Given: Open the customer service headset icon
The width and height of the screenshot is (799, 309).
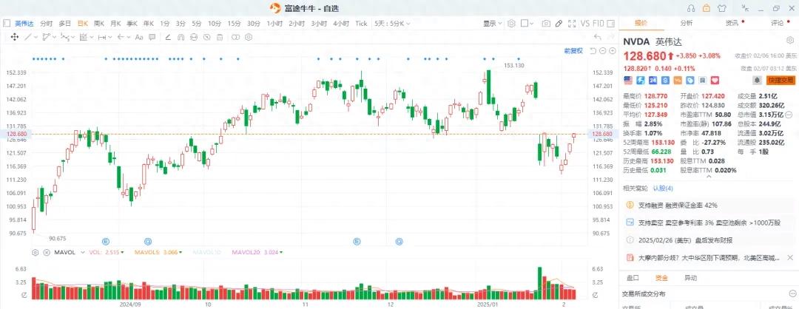Looking at the screenshot, I should 691,8.
